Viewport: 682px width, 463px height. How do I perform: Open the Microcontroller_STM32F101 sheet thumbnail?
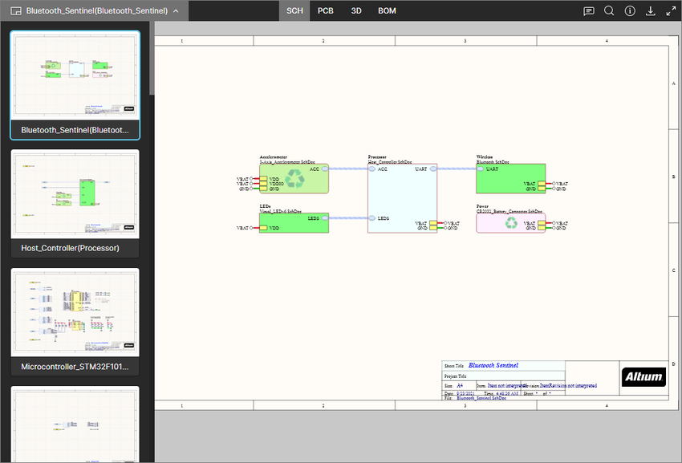pyautogui.click(x=75, y=313)
